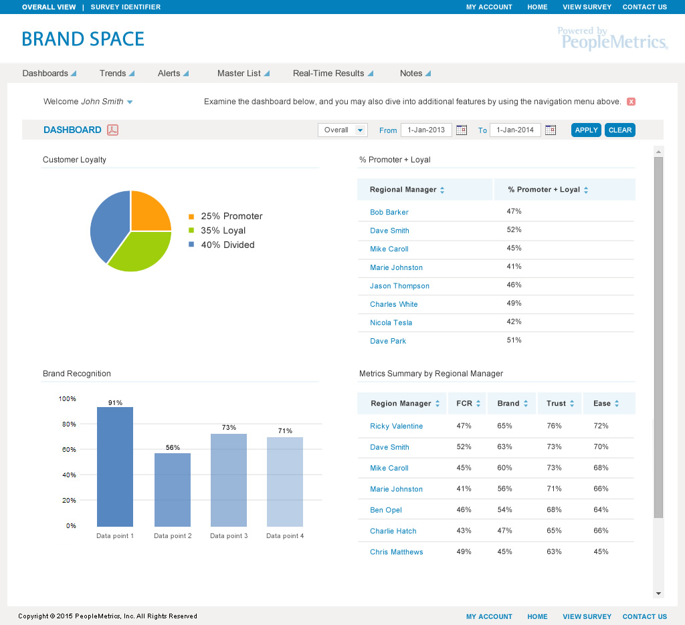Go to My Account in footer
Viewport: 685px width, 625px height.
pyautogui.click(x=489, y=617)
